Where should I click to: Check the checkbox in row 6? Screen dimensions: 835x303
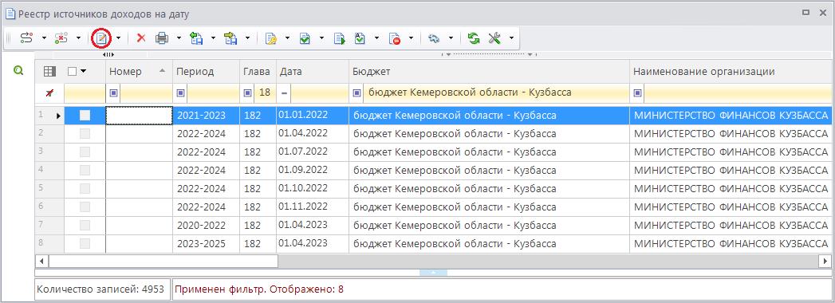pos(85,207)
